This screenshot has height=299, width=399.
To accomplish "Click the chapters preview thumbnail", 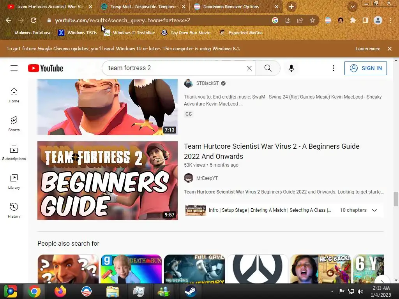I will 196,210.
